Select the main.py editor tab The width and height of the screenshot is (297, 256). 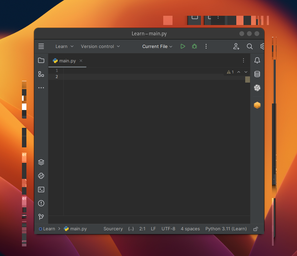tap(66, 61)
